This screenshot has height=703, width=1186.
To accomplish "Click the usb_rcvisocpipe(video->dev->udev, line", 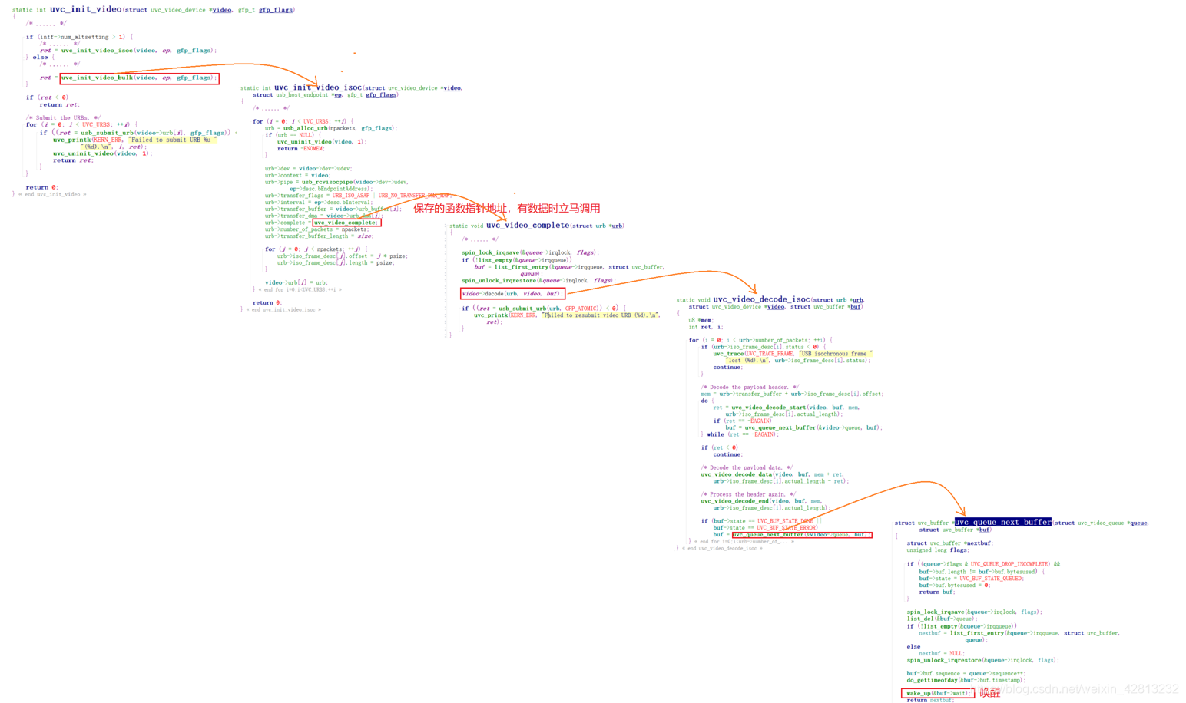I will click(336, 182).
